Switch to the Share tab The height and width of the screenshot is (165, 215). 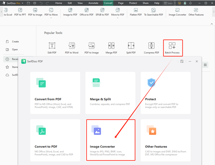[145, 3]
